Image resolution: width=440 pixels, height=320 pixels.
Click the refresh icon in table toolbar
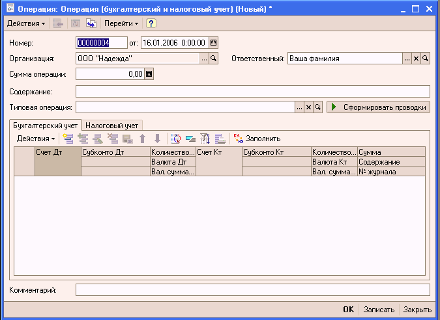(177, 138)
